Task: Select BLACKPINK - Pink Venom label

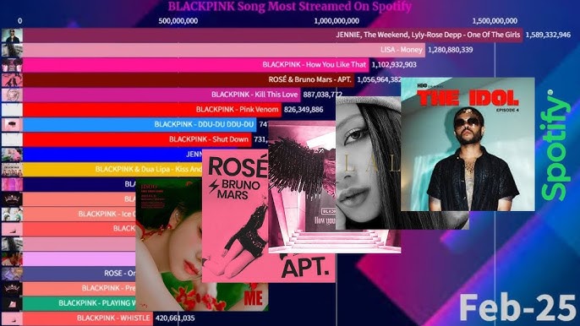Action: (x=237, y=110)
